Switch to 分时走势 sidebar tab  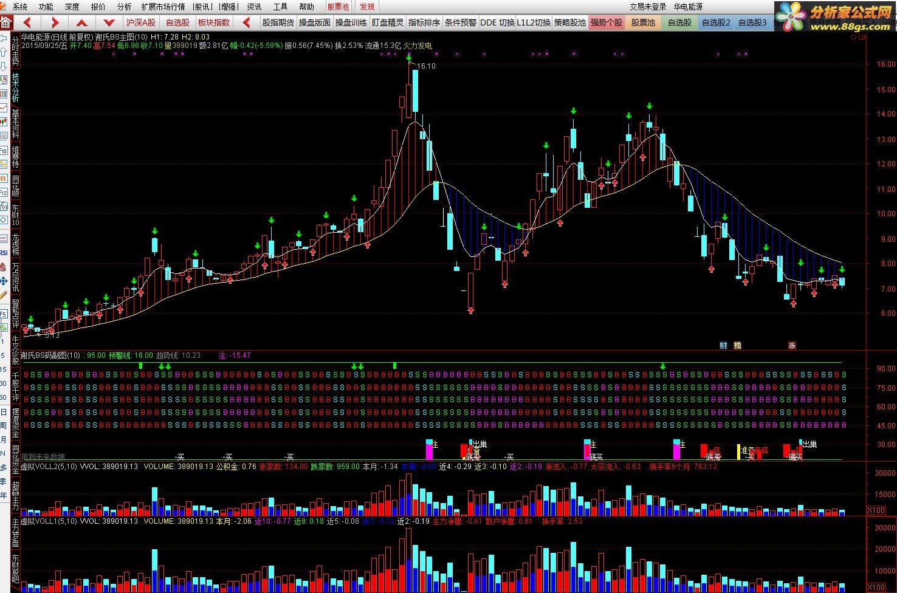pos(15,51)
